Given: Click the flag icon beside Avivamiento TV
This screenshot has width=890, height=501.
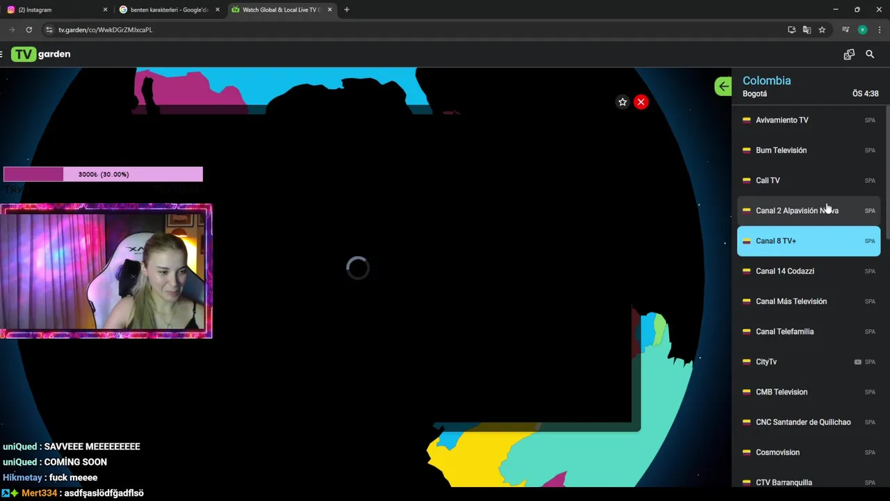Looking at the screenshot, I should coord(746,120).
